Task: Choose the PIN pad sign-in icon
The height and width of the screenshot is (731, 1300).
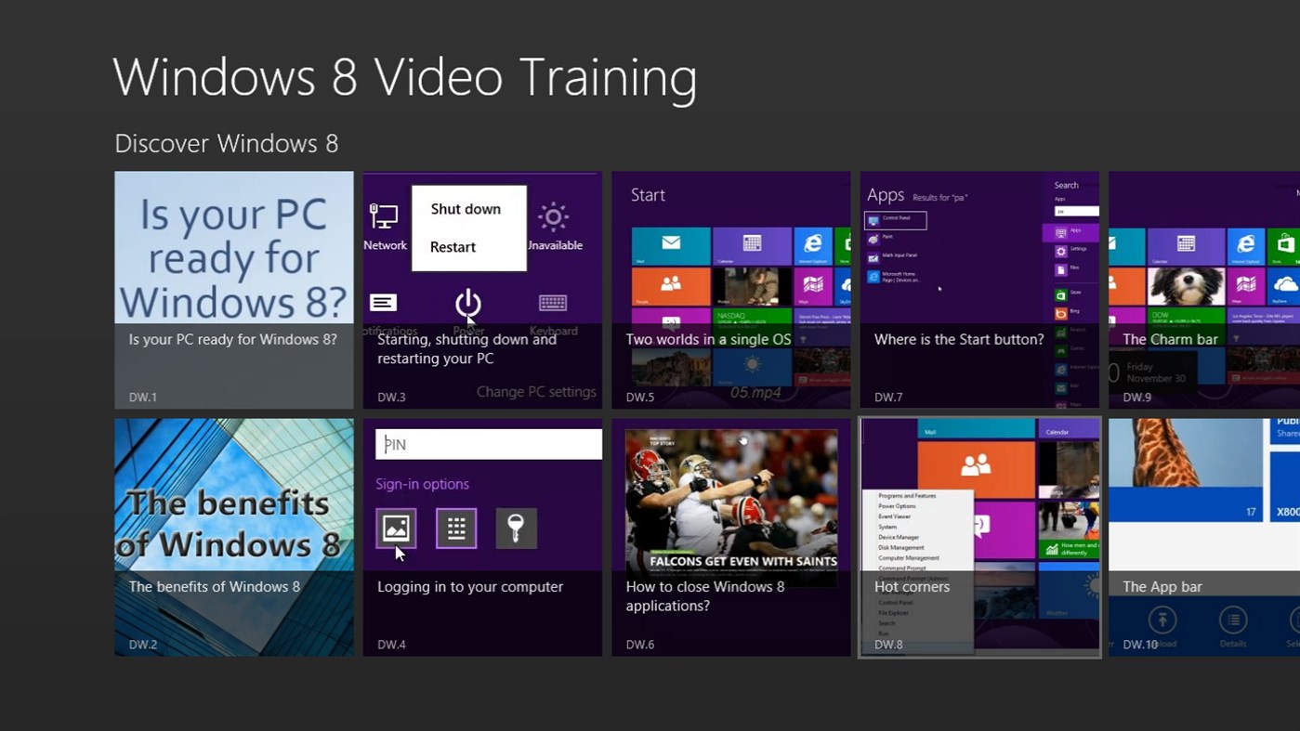Action: [x=456, y=528]
